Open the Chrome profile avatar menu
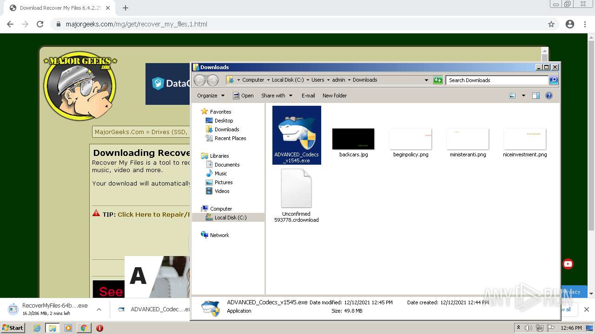 (x=570, y=24)
